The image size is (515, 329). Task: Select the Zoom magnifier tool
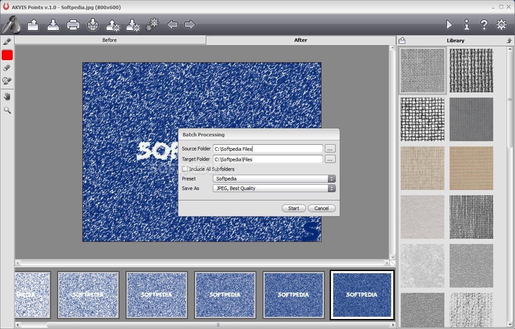(x=7, y=110)
